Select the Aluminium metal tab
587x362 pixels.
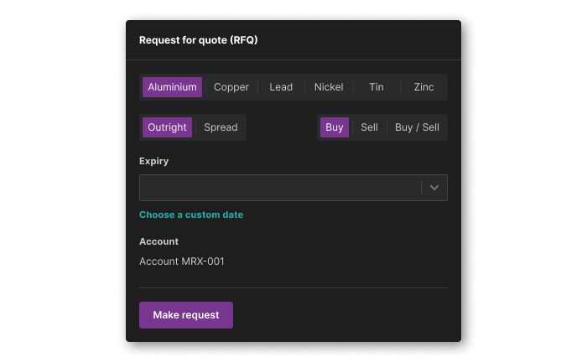(x=172, y=87)
